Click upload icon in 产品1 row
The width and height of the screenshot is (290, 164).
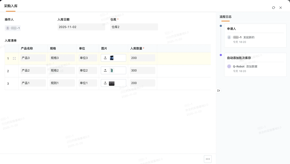tap(105, 83)
